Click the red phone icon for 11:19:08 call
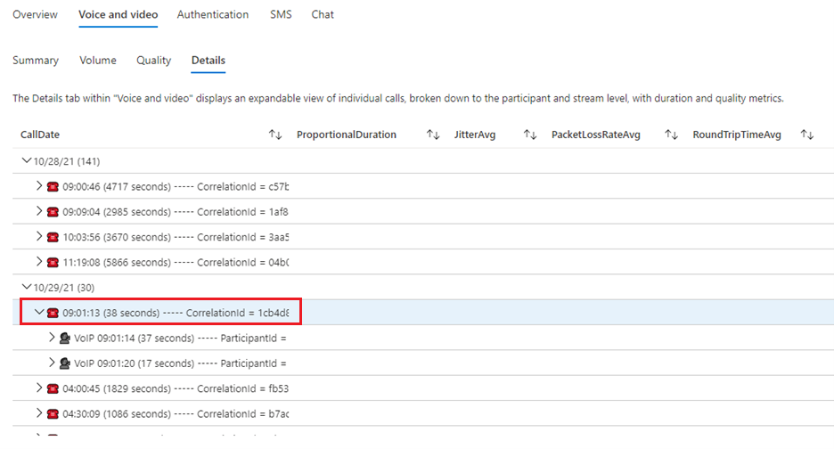834x449 pixels. (x=53, y=263)
